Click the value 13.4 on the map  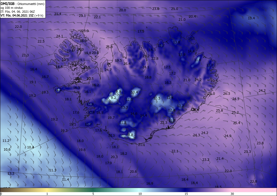251,18
